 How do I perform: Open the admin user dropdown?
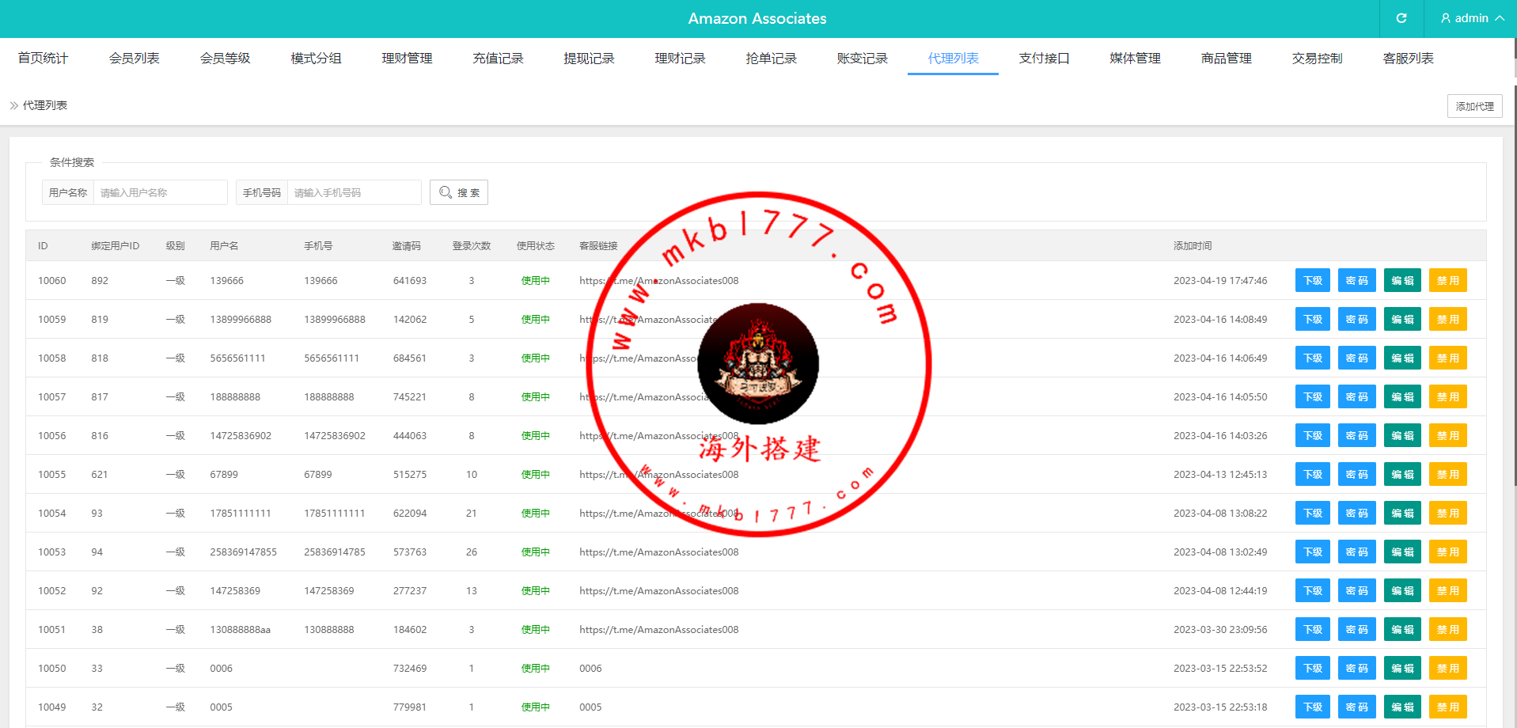tap(1472, 18)
